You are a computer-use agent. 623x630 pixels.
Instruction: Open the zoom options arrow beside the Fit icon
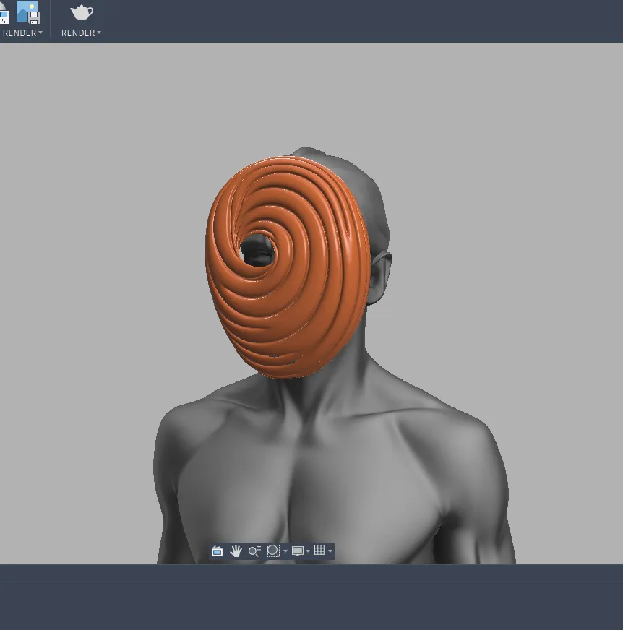coord(285,551)
